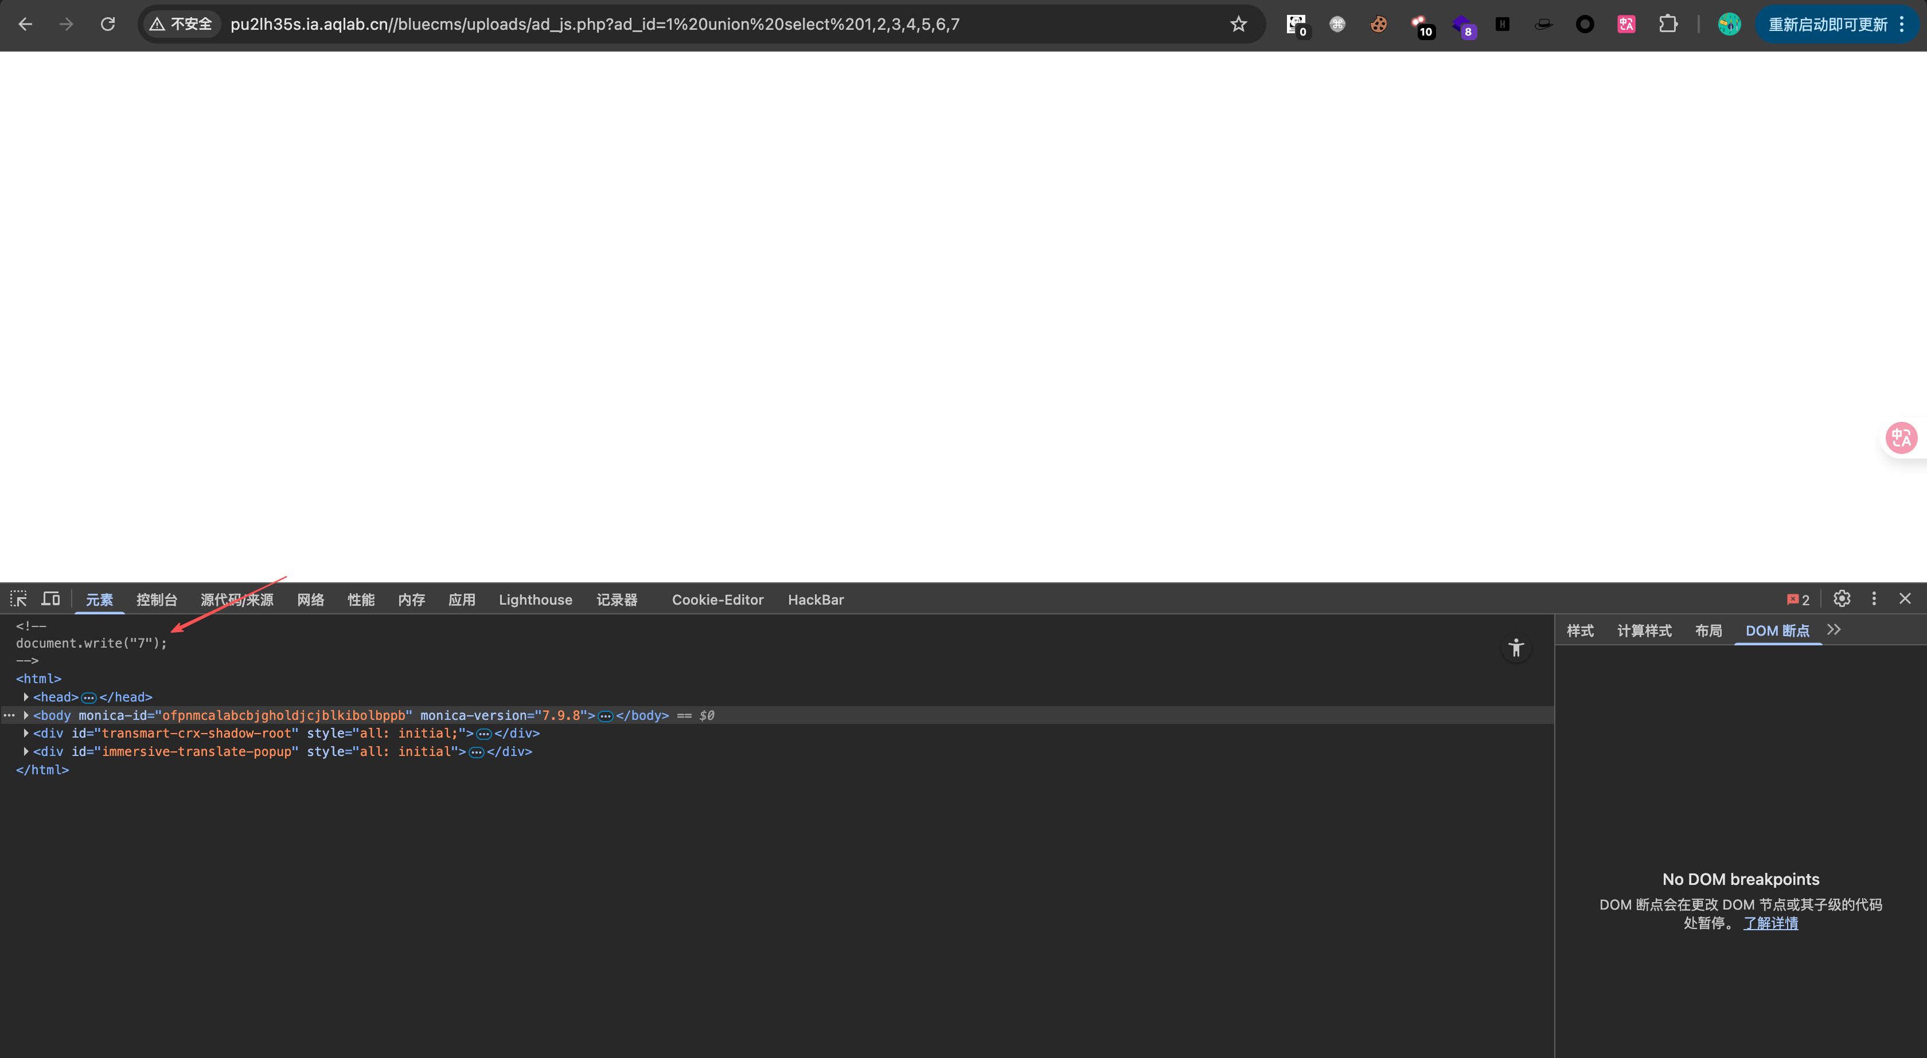Viewport: 1927px width, 1058px height.
Task: Click the 了解详情 link
Action: [x=1770, y=923]
